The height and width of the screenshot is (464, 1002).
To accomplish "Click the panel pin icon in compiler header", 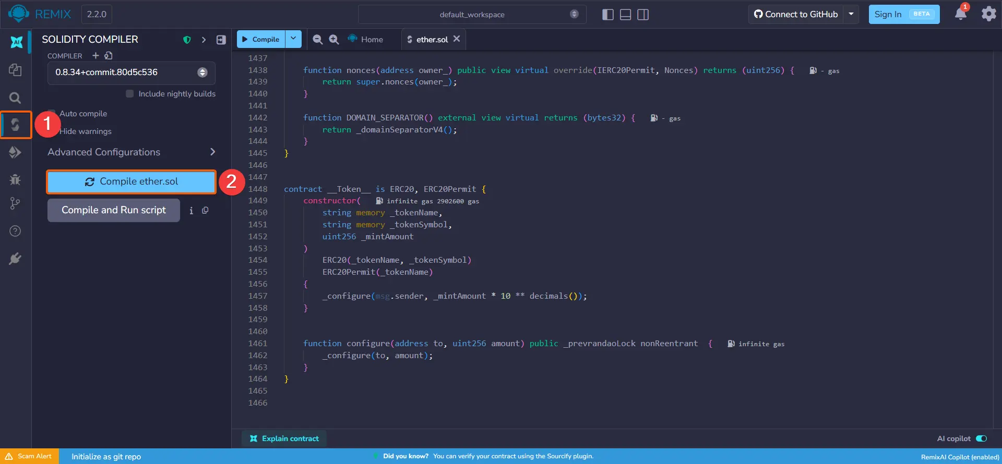I will click(221, 40).
